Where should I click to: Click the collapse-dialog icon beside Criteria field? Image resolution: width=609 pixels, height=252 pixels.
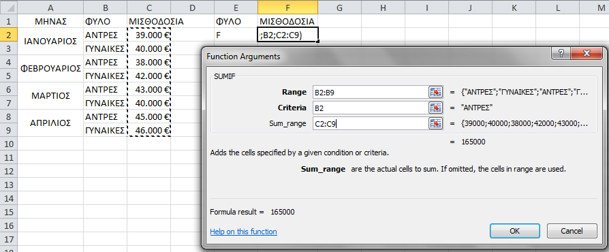[x=436, y=108]
